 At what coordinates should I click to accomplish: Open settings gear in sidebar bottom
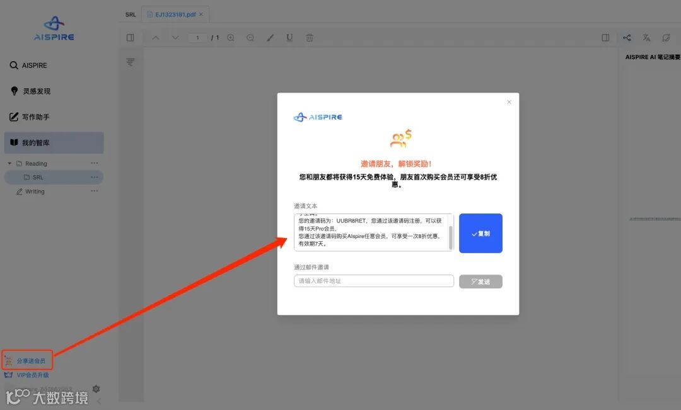tap(96, 389)
